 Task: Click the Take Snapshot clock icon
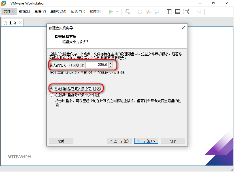[140, 12]
